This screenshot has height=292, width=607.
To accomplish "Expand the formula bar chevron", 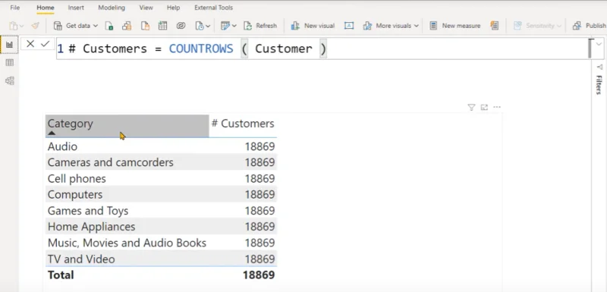I will tap(599, 44).
